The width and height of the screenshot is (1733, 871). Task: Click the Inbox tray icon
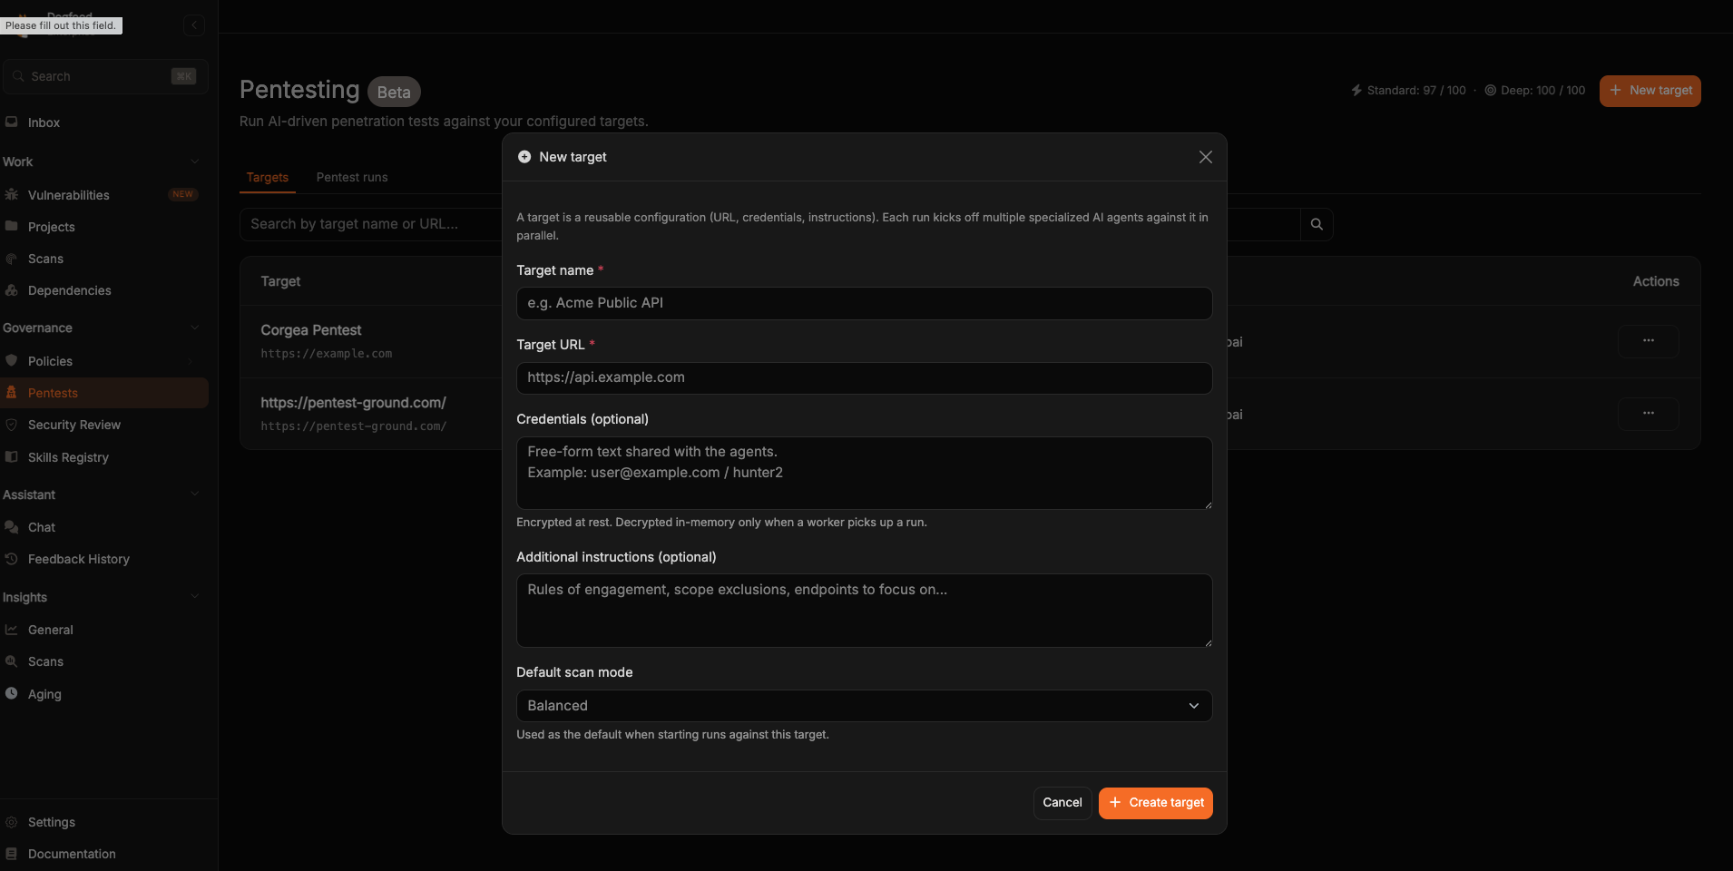[11, 122]
